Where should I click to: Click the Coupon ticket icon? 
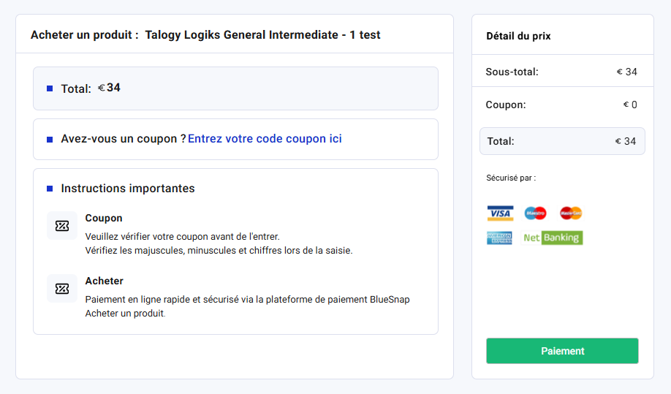[x=62, y=226]
